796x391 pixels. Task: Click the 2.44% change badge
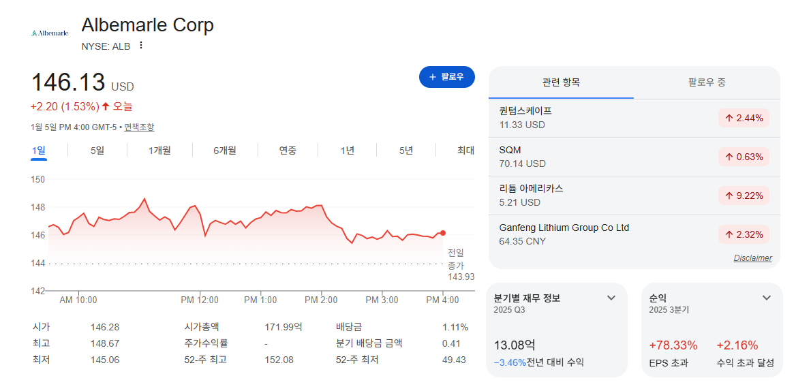point(744,118)
